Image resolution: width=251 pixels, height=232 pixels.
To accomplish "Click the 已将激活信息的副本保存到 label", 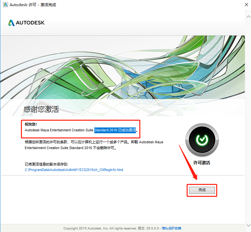I will (46, 164).
